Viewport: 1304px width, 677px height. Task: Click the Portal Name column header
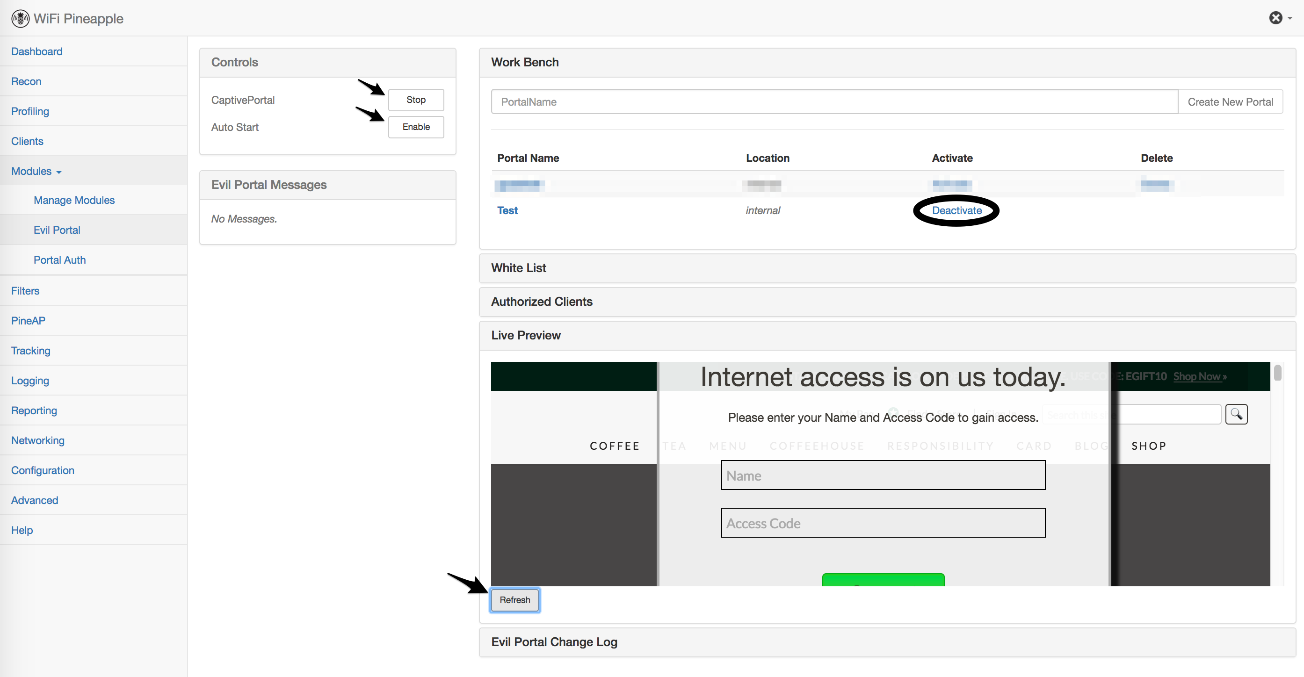coord(528,158)
